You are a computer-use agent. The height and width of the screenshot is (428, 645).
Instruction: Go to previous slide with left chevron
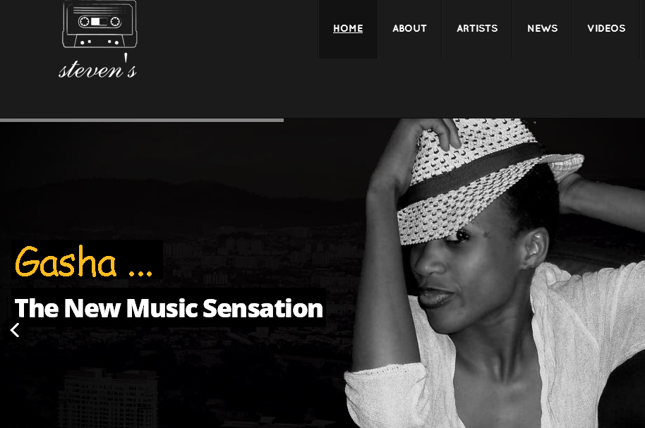(15, 330)
